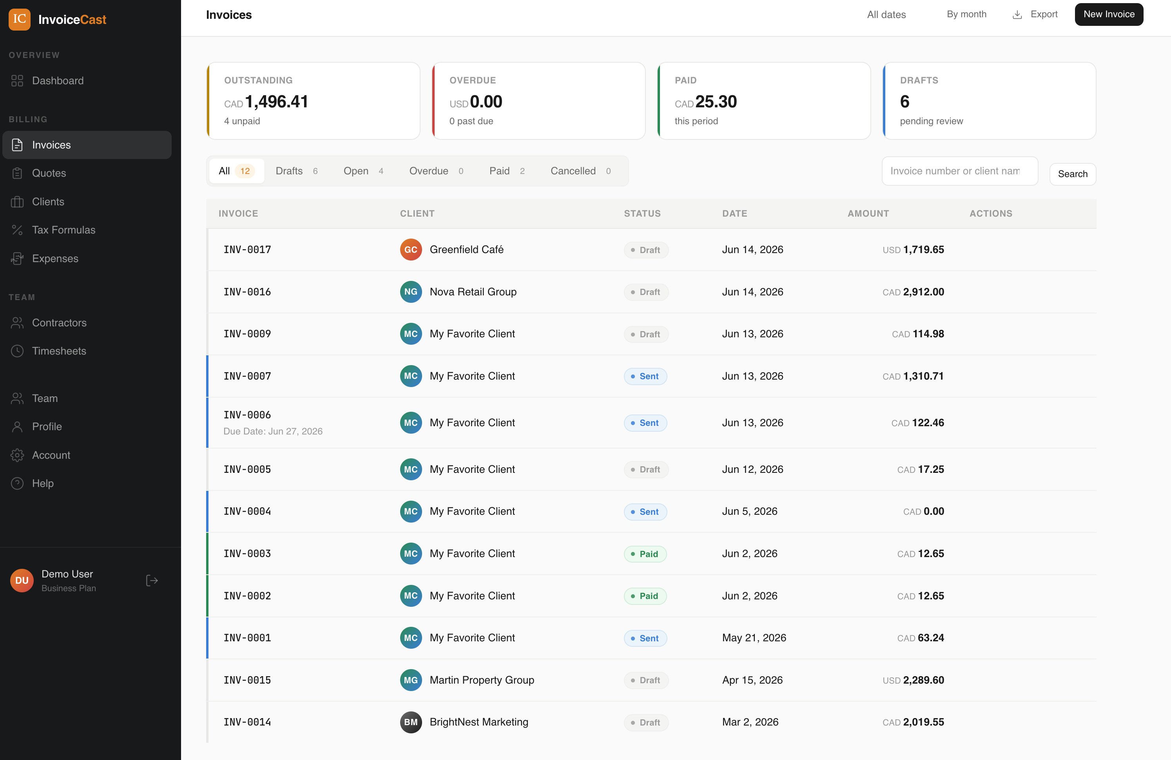
Task: Click the Paid status badge for INV-0003
Action: [x=645, y=554]
